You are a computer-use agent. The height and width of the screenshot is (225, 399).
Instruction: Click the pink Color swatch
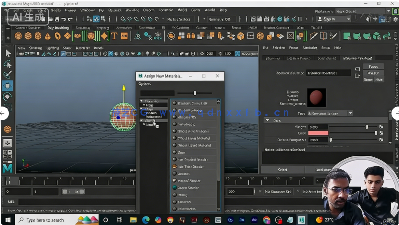(318, 133)
